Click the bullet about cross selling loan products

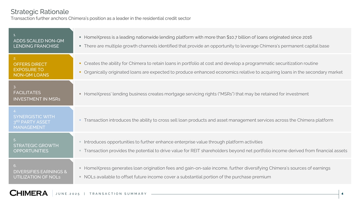coord(209,120)
